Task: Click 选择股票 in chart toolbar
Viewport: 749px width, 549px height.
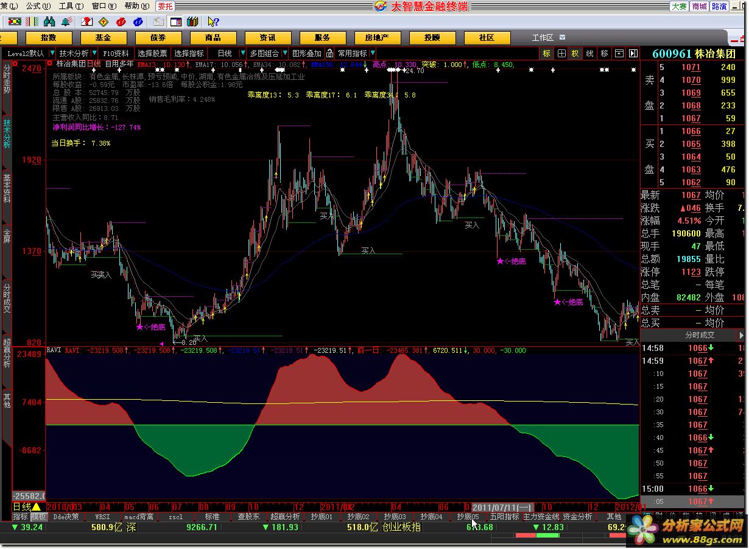Action: (x=152, y=53)
